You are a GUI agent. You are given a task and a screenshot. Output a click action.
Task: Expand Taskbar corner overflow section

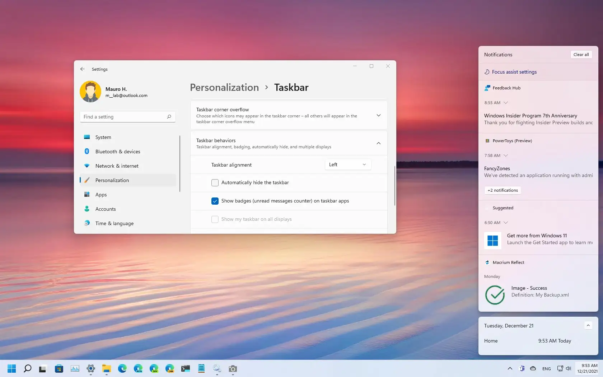[378, 115]
